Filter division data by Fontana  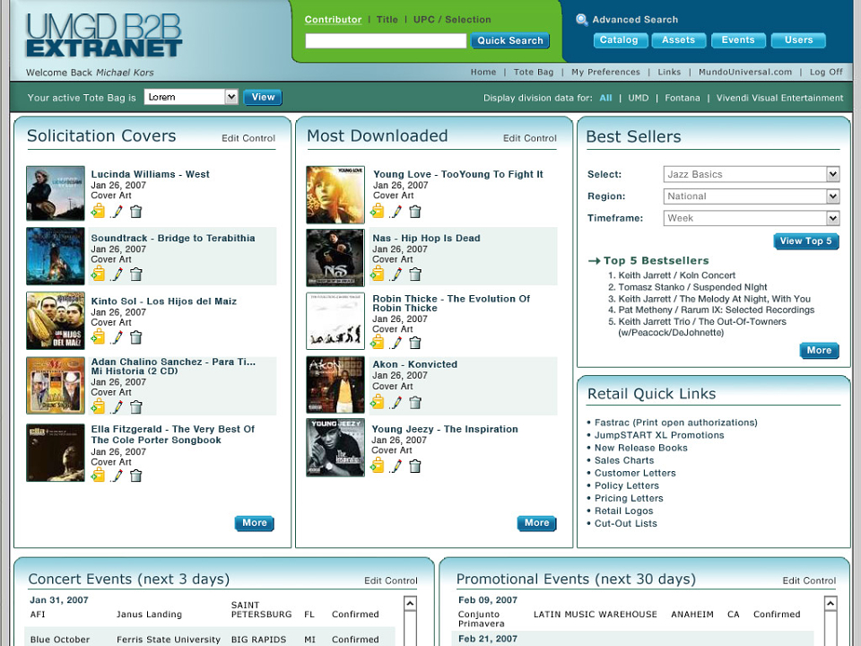point(682,98)
